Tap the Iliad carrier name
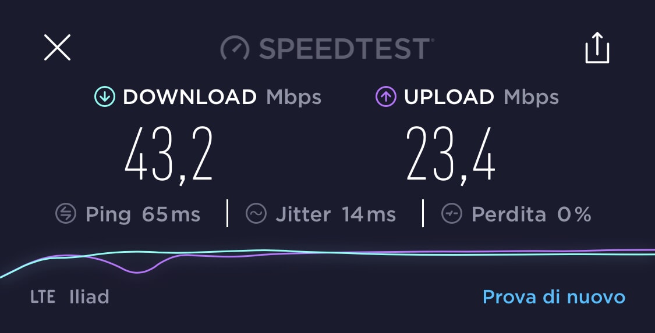655x333 pixels. pyautogui.click(x=90, y=297)
